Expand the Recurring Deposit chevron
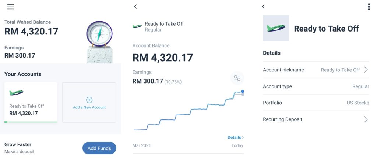 coord(366,119)
